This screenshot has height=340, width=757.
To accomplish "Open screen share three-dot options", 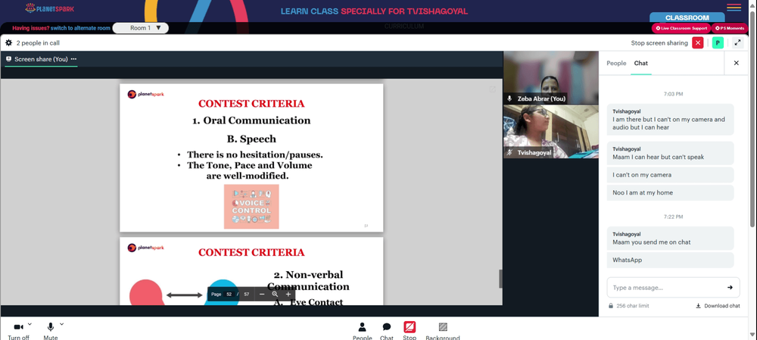I will (74, 59).
